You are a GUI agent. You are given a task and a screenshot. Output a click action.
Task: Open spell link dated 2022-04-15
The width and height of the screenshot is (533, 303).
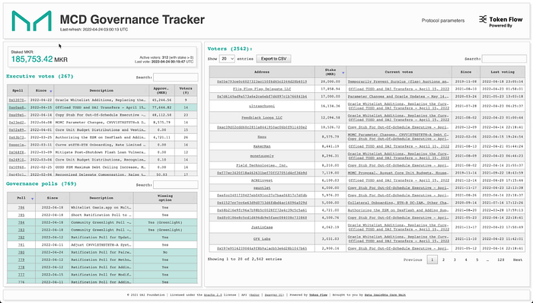[x=18, y=107]
